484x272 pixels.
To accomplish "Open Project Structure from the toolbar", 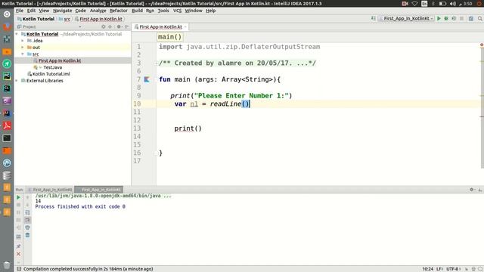I will 470,18.
